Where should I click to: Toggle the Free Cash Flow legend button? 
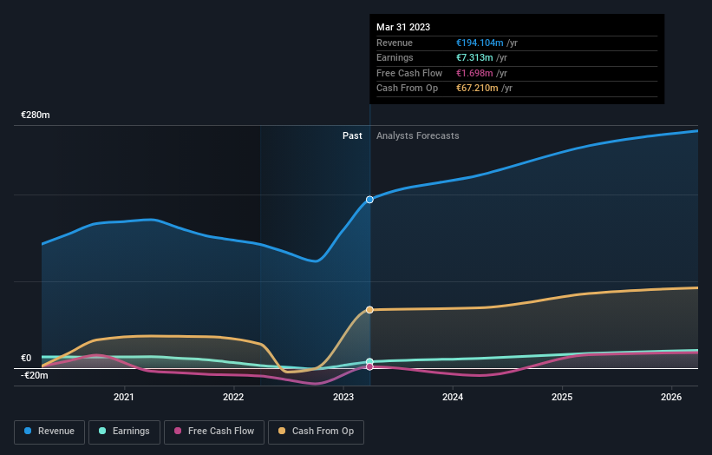click(214, 432)
